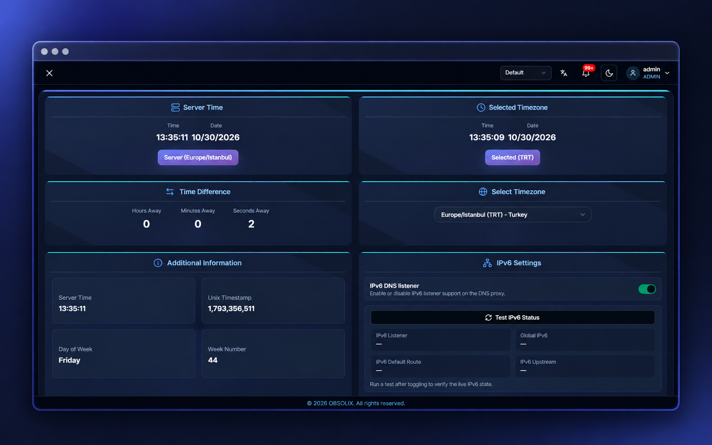Close the sidebar with the X icon
The image size is (712, 445).
coord(49,73)
